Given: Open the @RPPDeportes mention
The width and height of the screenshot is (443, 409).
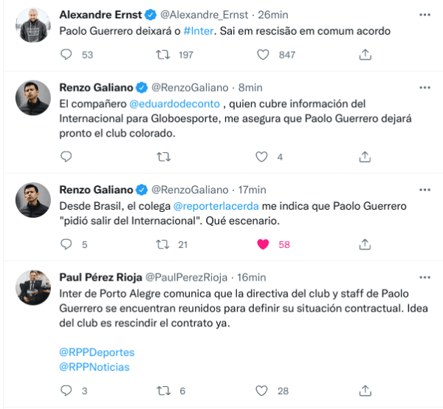Looking at the screenshot, I should point(97,352).
